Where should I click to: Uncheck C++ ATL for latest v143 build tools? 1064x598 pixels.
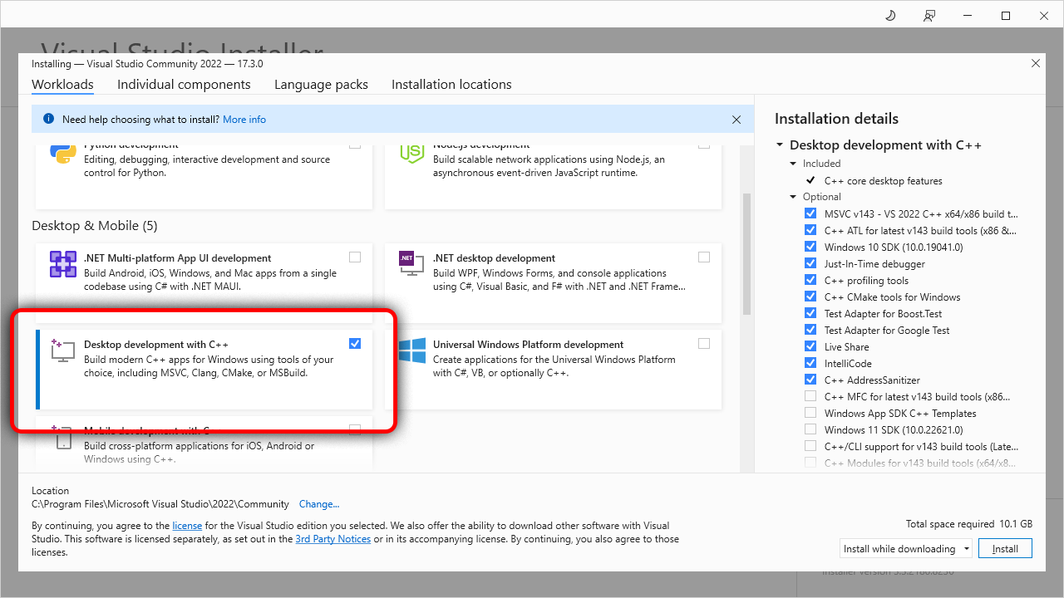(x=810, y=230)
